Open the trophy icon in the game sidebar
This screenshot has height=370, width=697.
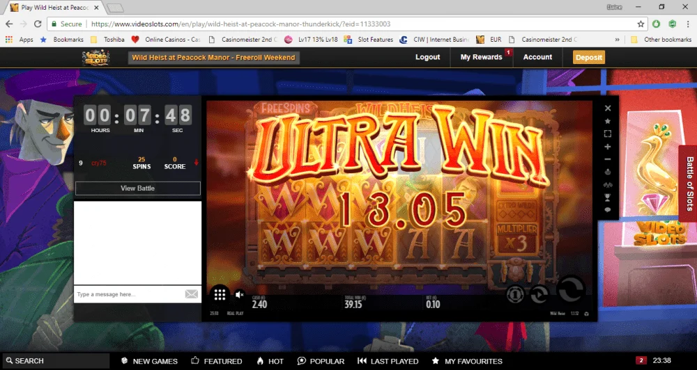pyautogui.click(x=608, y=197)
